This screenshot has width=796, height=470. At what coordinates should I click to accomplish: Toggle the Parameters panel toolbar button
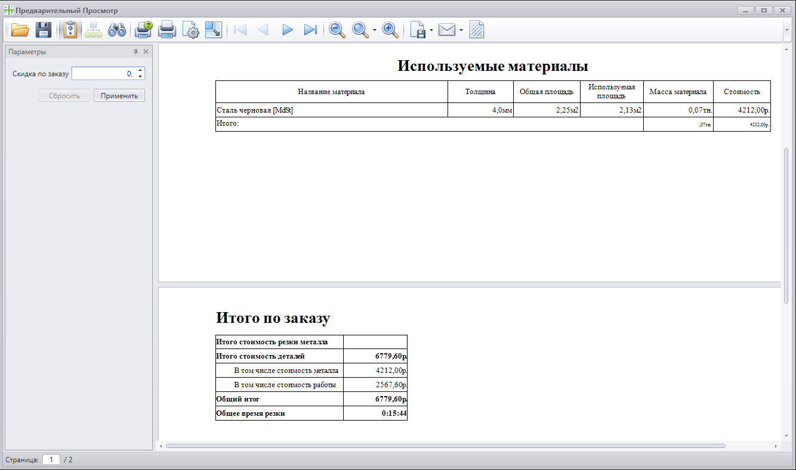coord(70,30)
